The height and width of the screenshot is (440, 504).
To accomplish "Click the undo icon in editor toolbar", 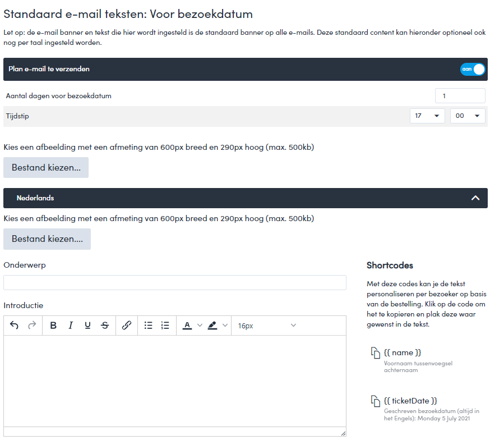I will [15, 326].
